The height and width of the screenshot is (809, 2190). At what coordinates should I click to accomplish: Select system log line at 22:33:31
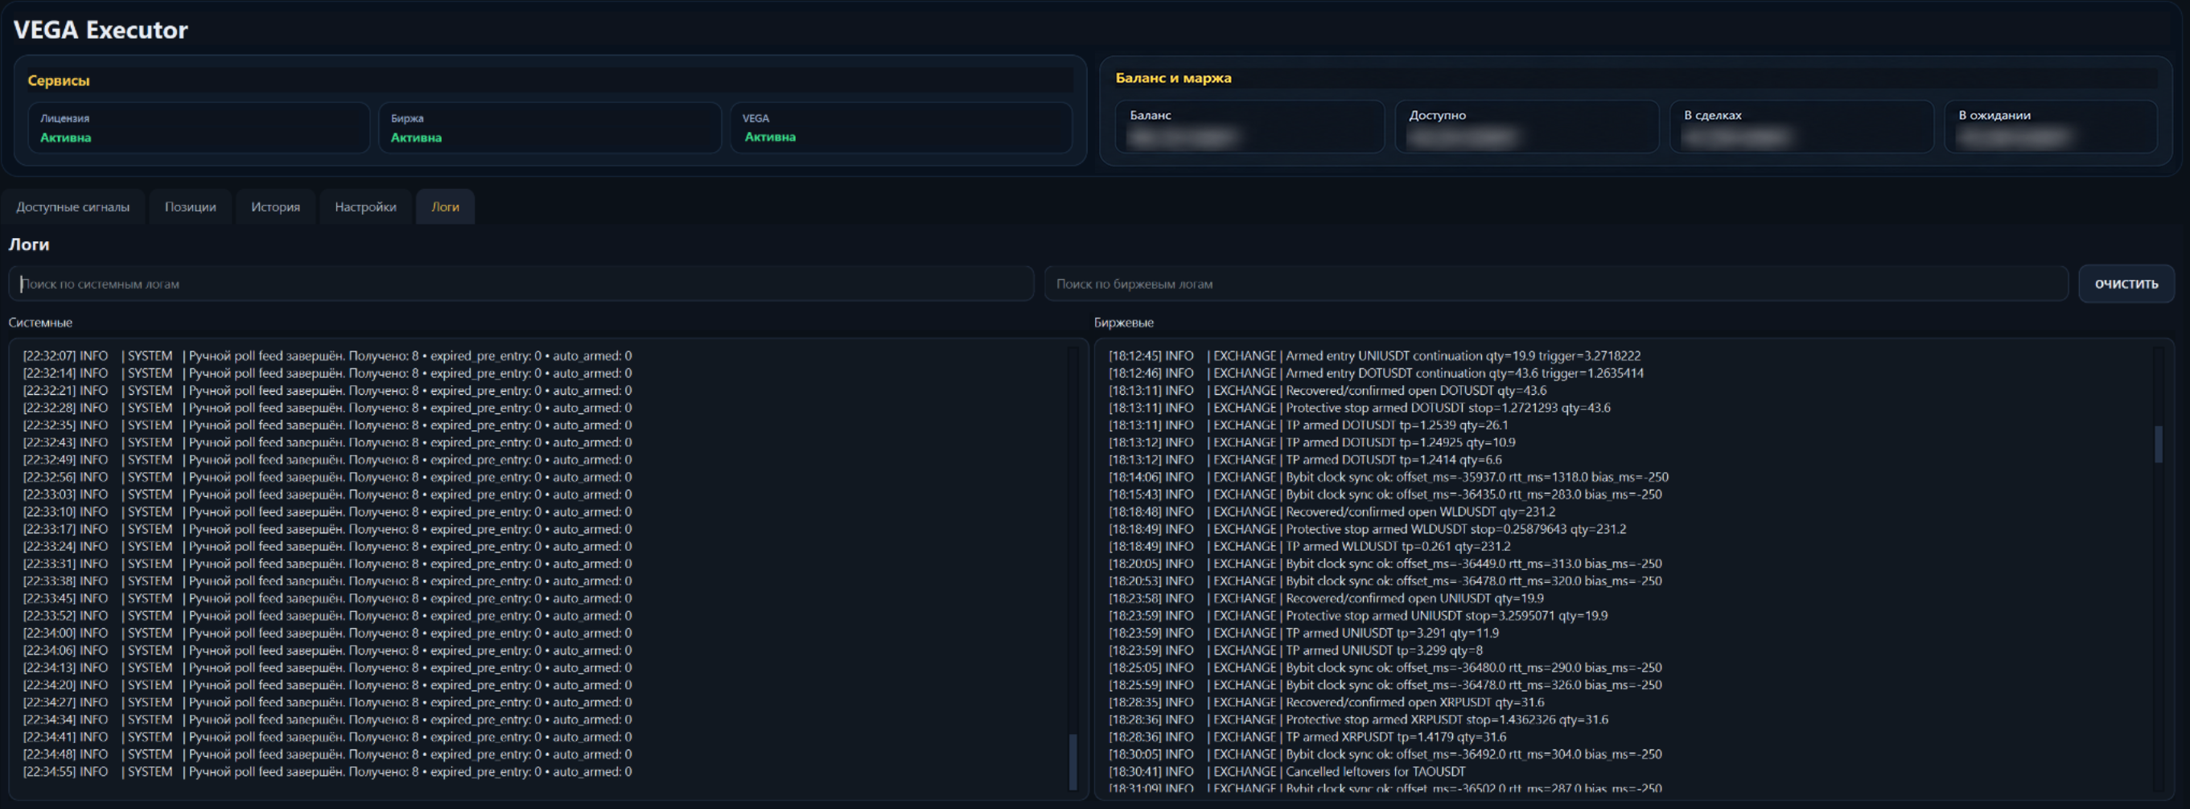pos(327,564)
